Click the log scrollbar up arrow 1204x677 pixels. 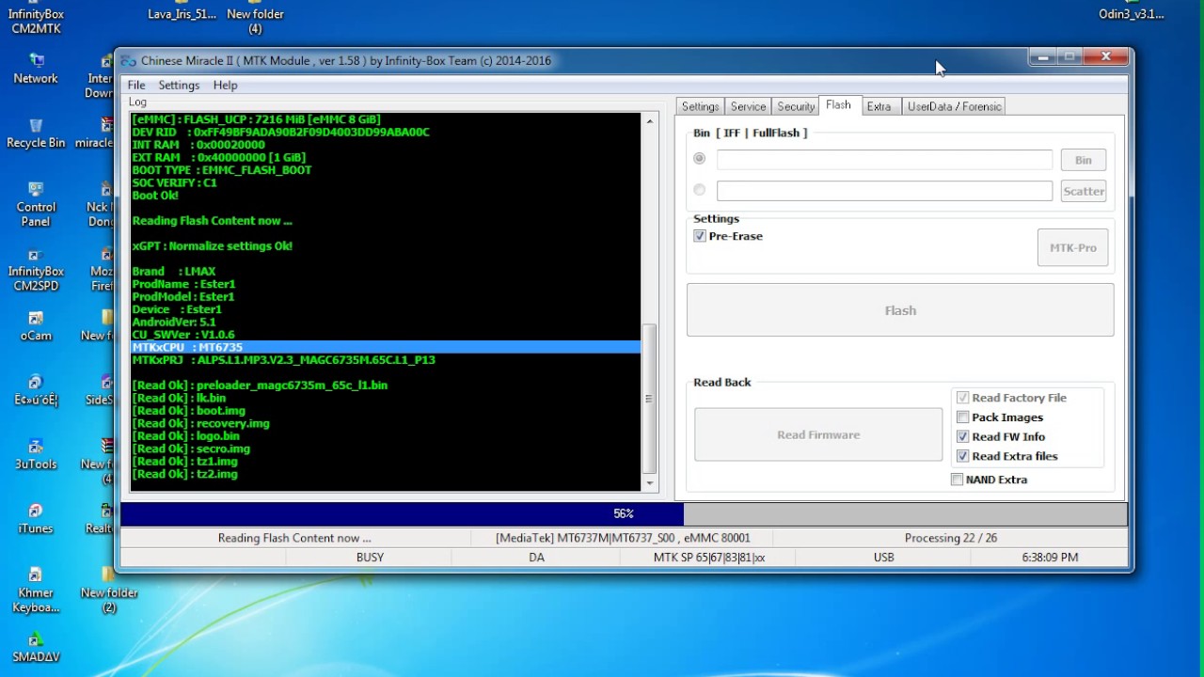point(649,120)
